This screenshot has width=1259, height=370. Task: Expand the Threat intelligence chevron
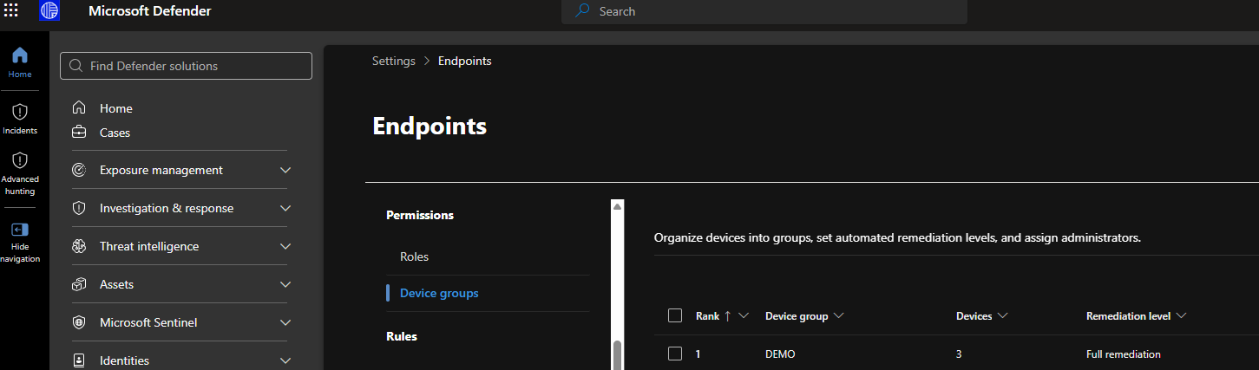[x=285, y=247]
